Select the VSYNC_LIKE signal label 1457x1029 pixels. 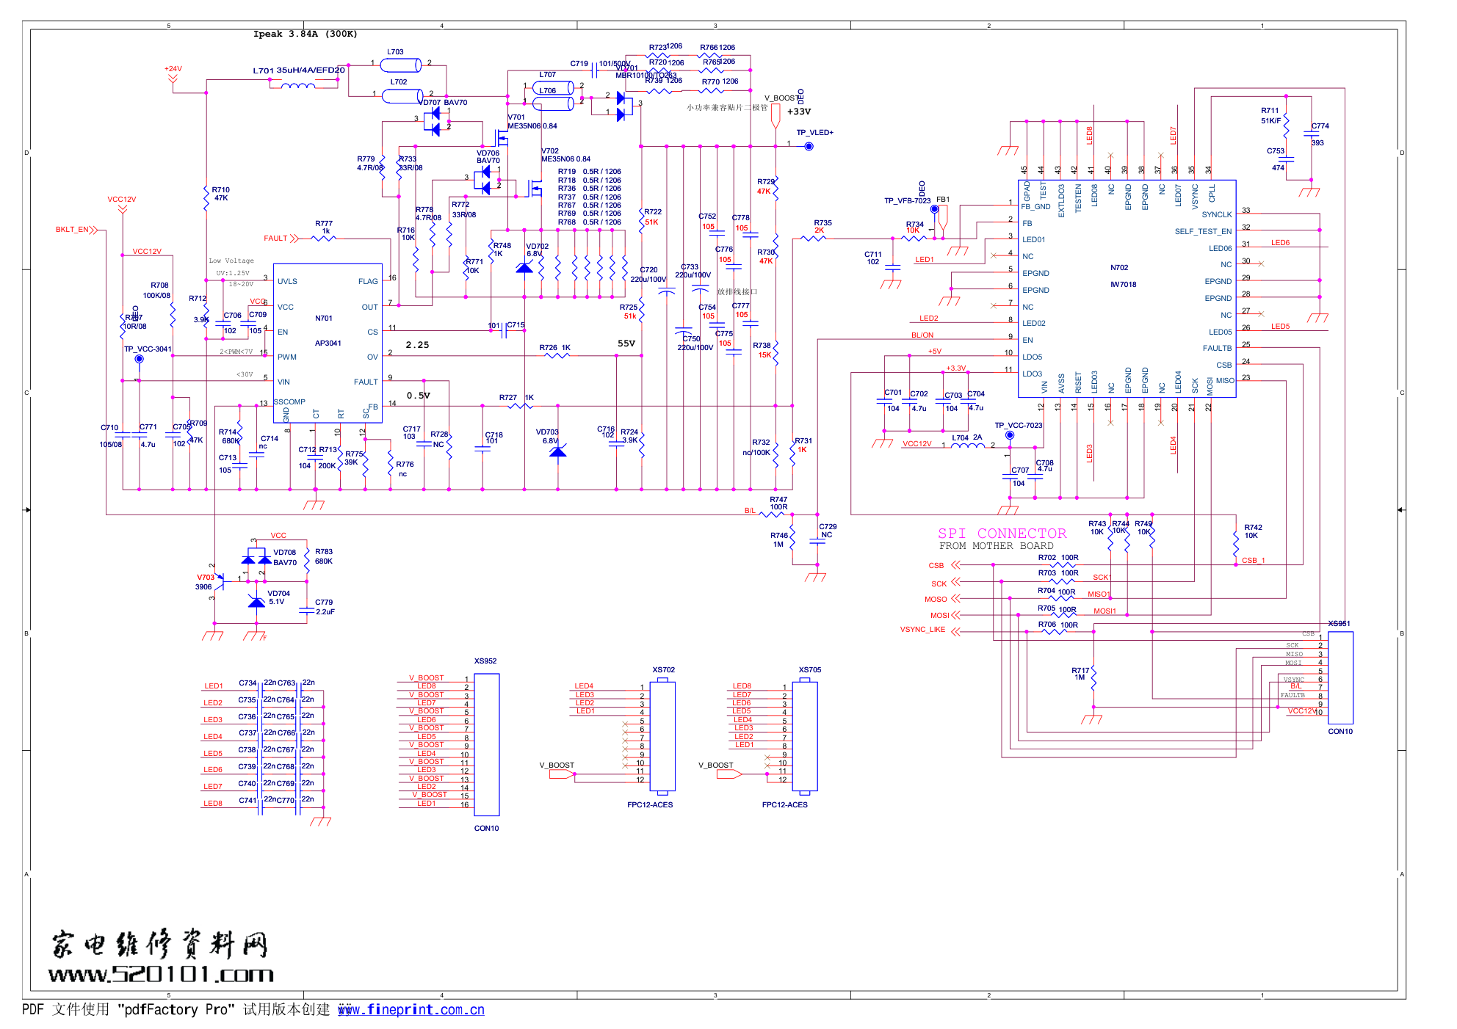coord(922,630)
